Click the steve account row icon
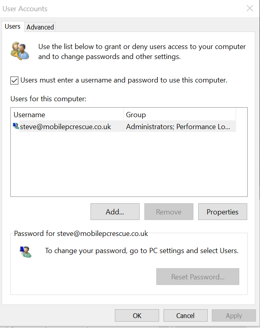This screenshot has height=328, width=260. 16,126
